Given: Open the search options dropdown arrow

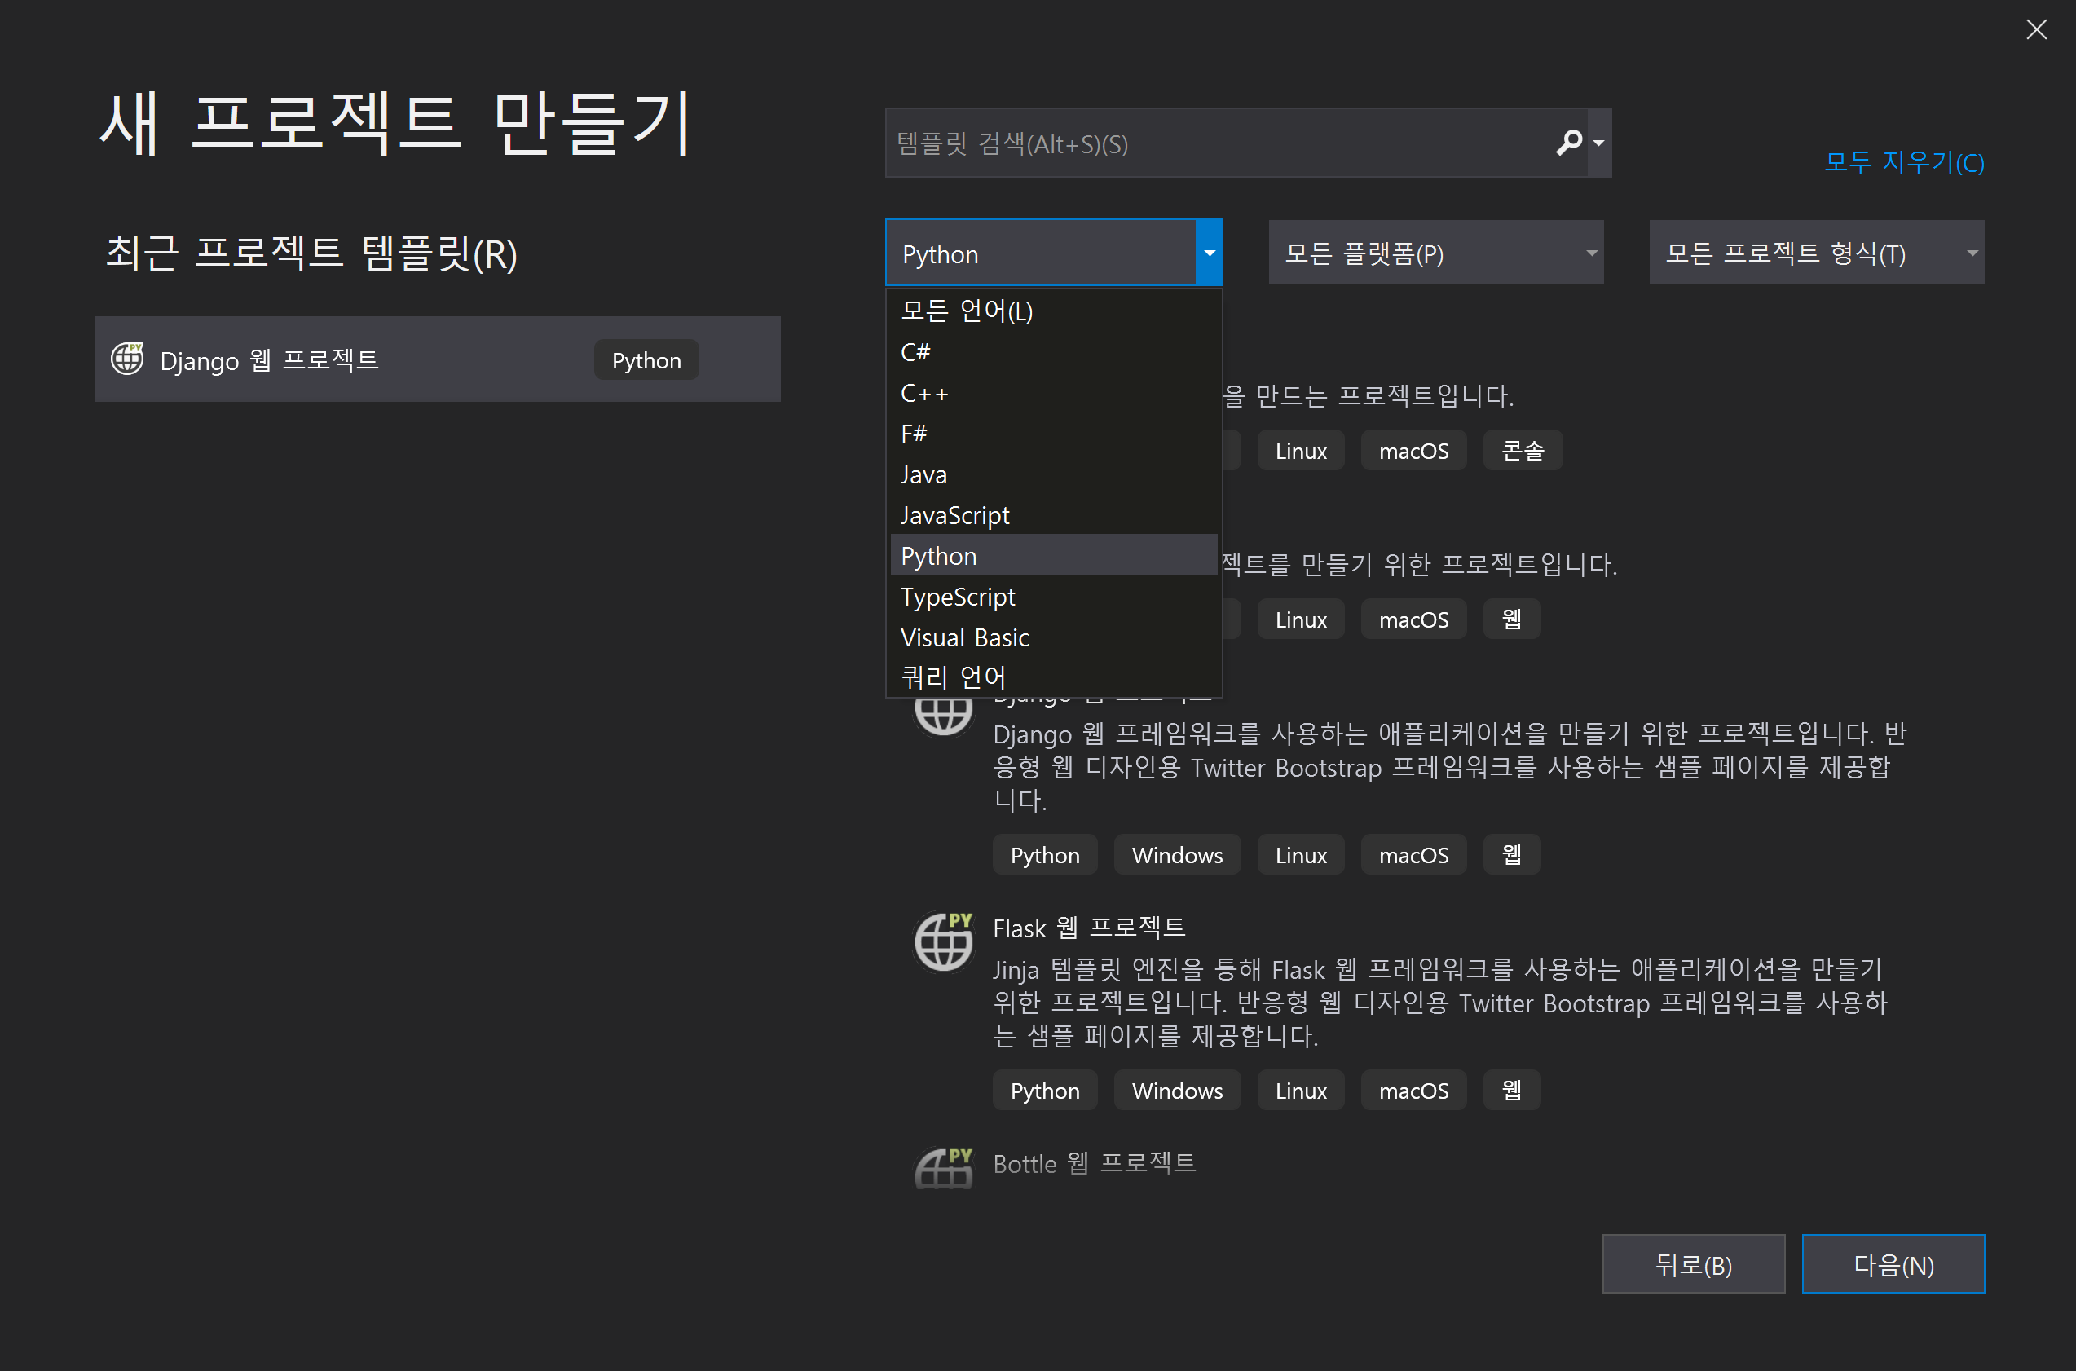Looking at the screenshot, I should click(x=1598, y=143).
